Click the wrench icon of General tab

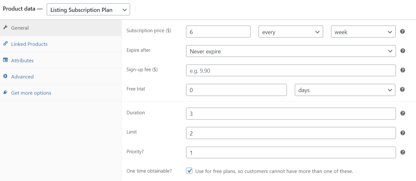click(x=5, y=28)
